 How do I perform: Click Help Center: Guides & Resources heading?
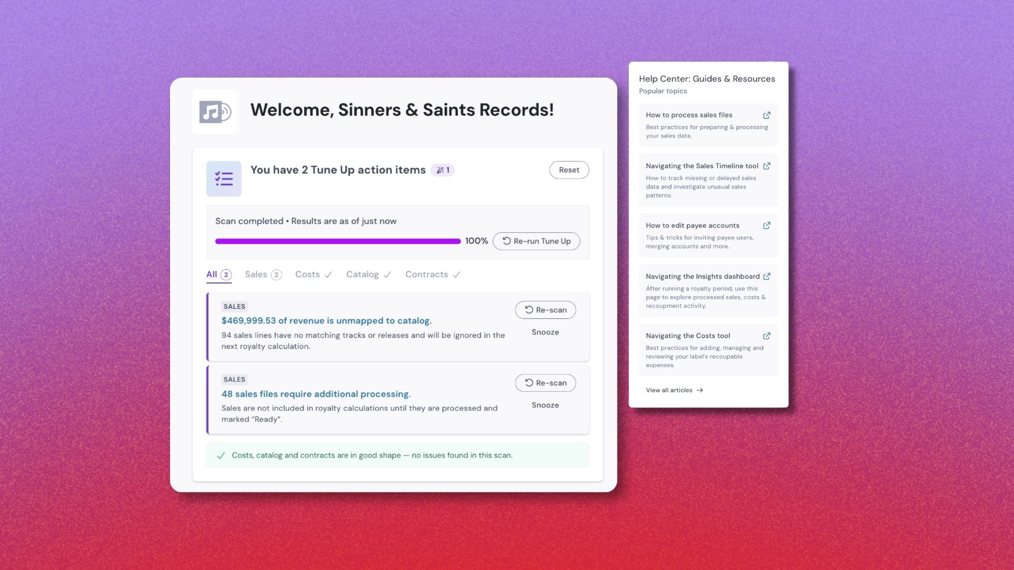(x=707, y=79)
